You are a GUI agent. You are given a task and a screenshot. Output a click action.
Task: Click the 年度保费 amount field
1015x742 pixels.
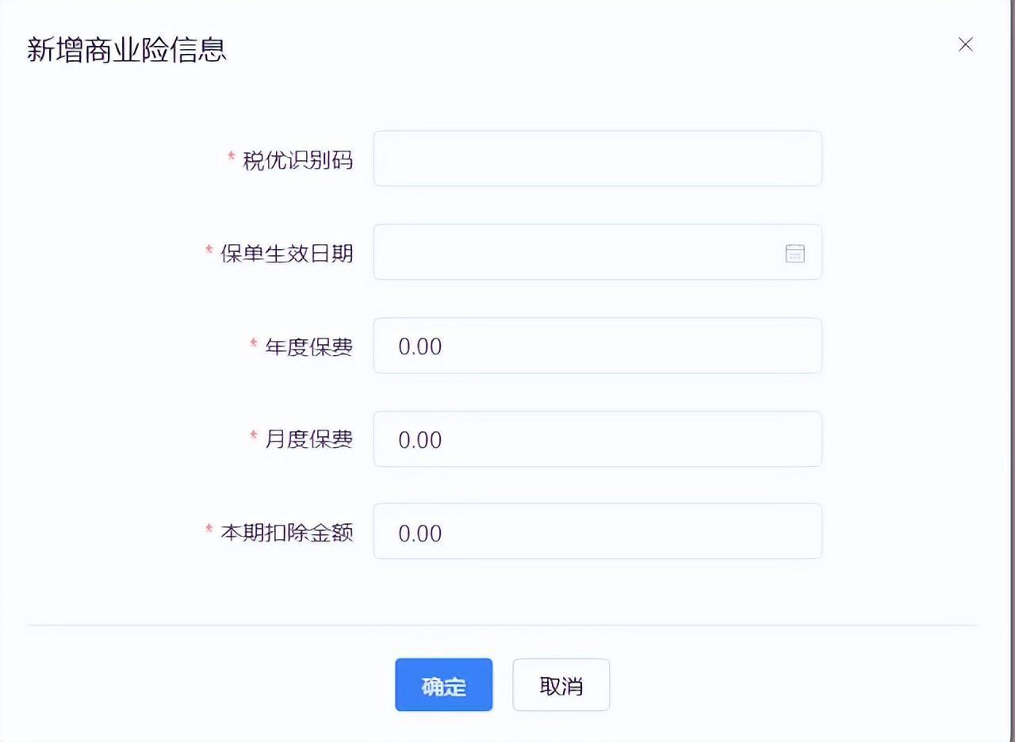click(x=597, y=346)
